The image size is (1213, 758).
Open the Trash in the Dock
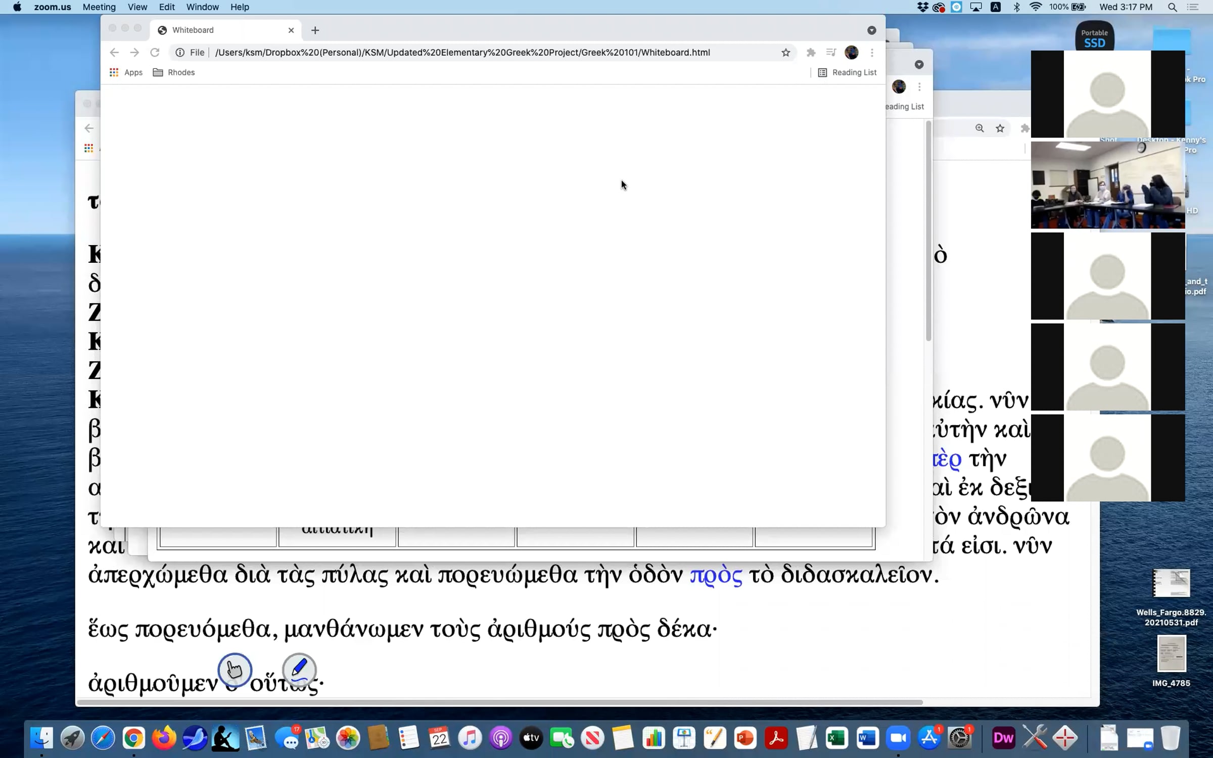pyautogui.click(x=1170, y=738)
